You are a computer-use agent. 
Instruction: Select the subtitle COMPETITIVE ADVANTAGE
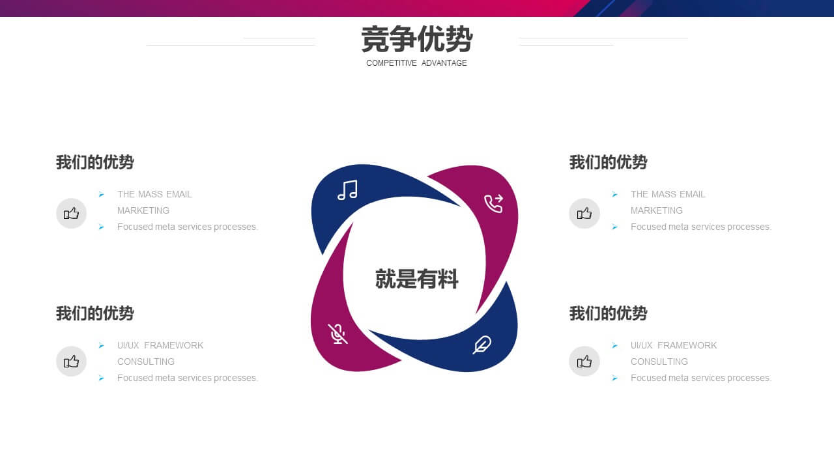(416, 63)
